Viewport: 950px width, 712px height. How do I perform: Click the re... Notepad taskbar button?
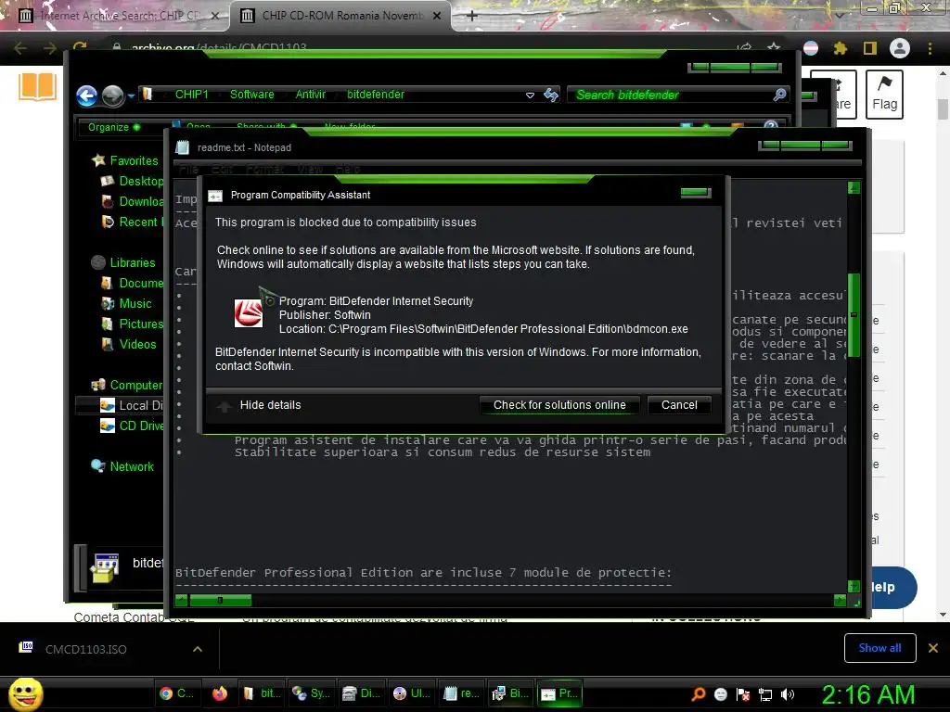tap(462, 693)
